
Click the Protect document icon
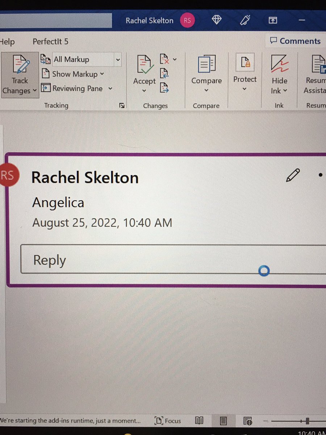click(245, 63)
